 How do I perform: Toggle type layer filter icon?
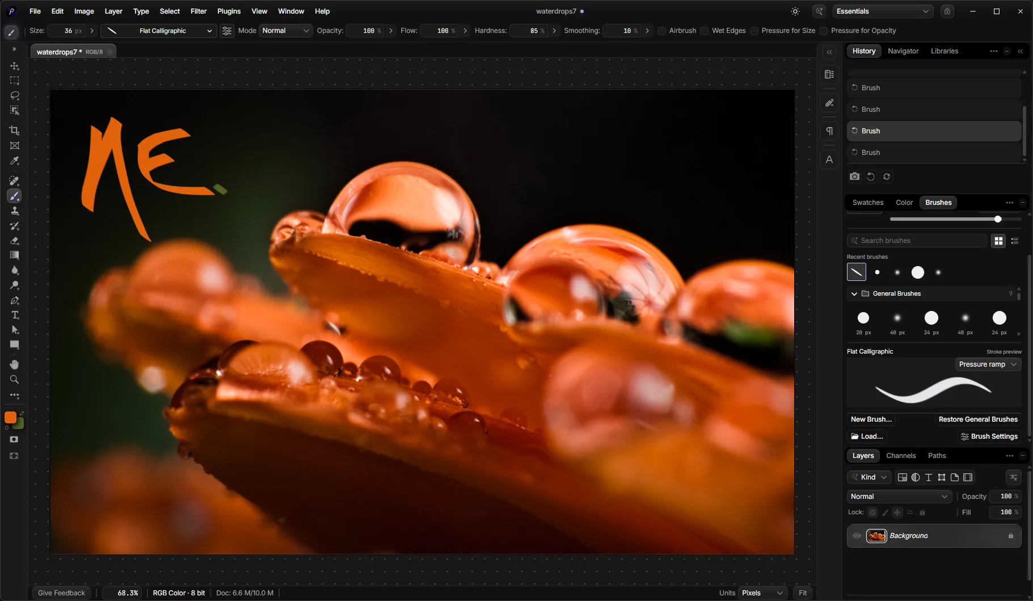point(929,477)
